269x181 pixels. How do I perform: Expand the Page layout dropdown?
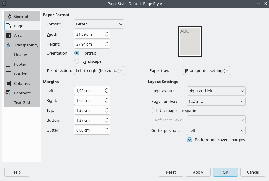click(216, 91)
